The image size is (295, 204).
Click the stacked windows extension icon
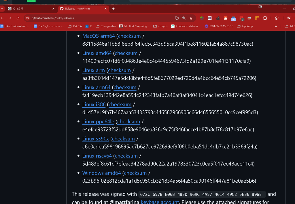pyautogui.click(x=249, y=18)
